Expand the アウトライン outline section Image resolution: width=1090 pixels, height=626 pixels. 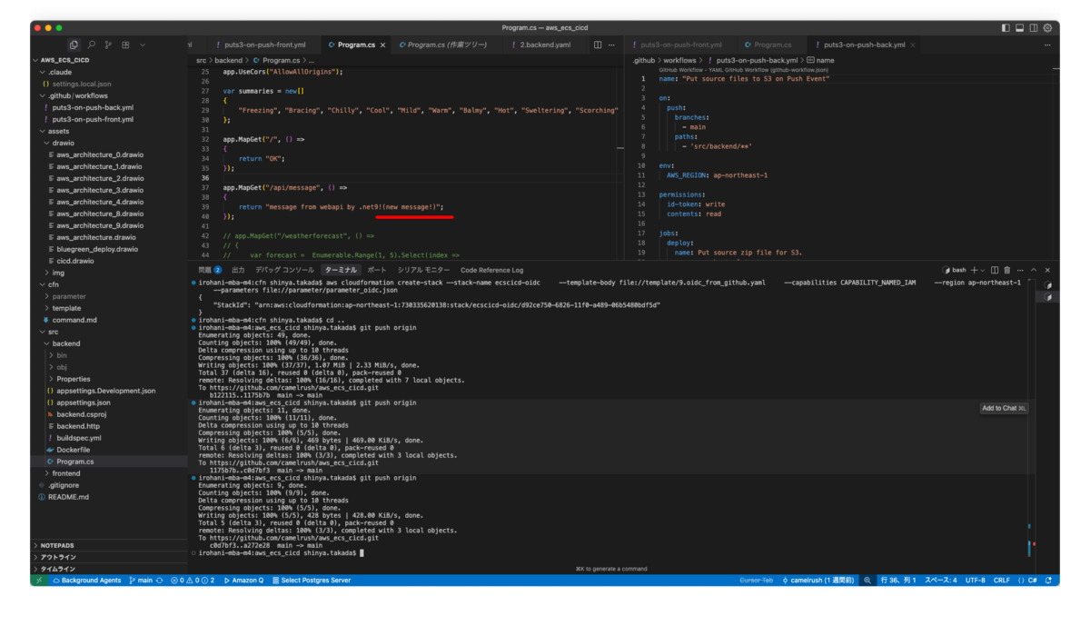click(x=108, y=557)
